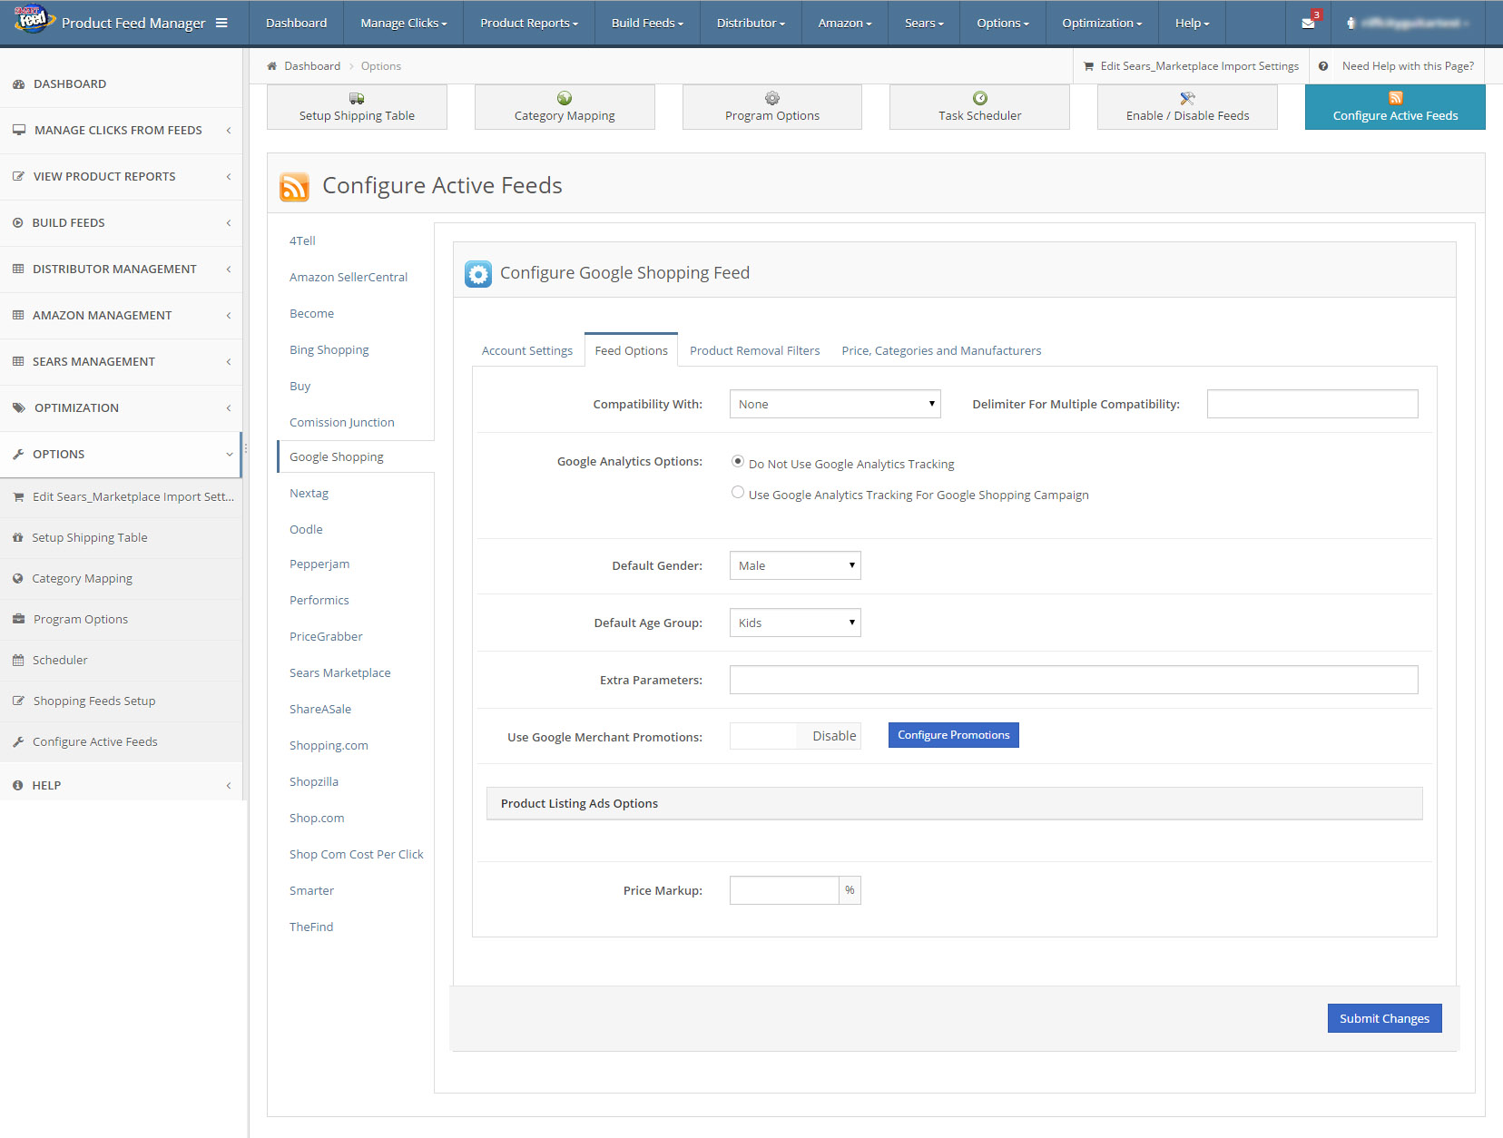1503x1138 pixels.
Task: Expand the Amazon top menu
Action: pos(844,23)
